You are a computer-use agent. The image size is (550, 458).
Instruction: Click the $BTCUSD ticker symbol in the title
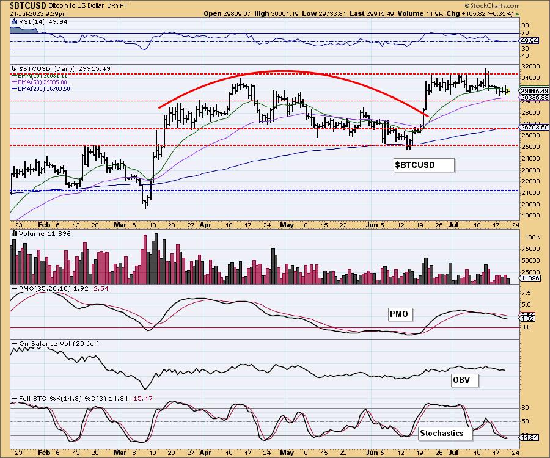coord(23,6)
